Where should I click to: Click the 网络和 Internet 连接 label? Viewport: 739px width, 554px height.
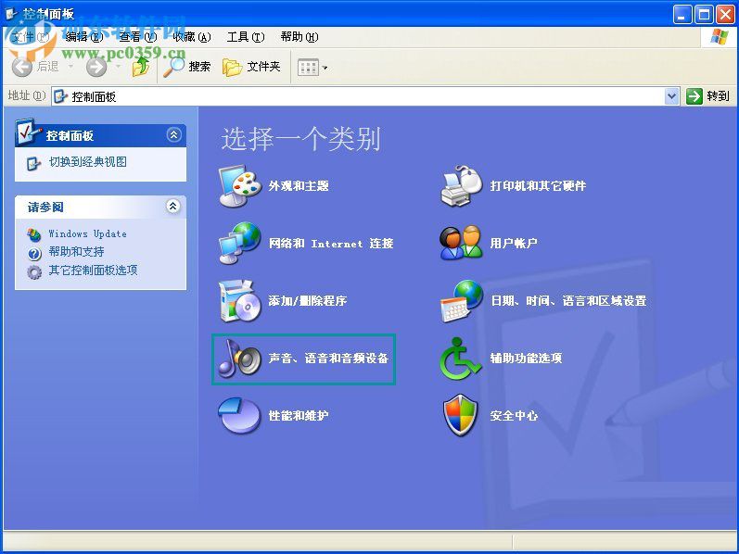(x=331, y=243)
